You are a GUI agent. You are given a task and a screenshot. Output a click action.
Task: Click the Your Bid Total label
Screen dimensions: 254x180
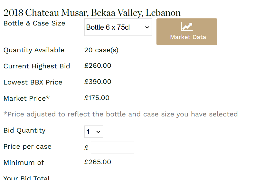click(x=26, y=178)
